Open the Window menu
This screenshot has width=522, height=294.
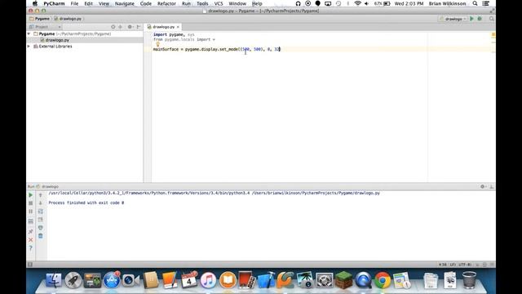pos(237,3)
